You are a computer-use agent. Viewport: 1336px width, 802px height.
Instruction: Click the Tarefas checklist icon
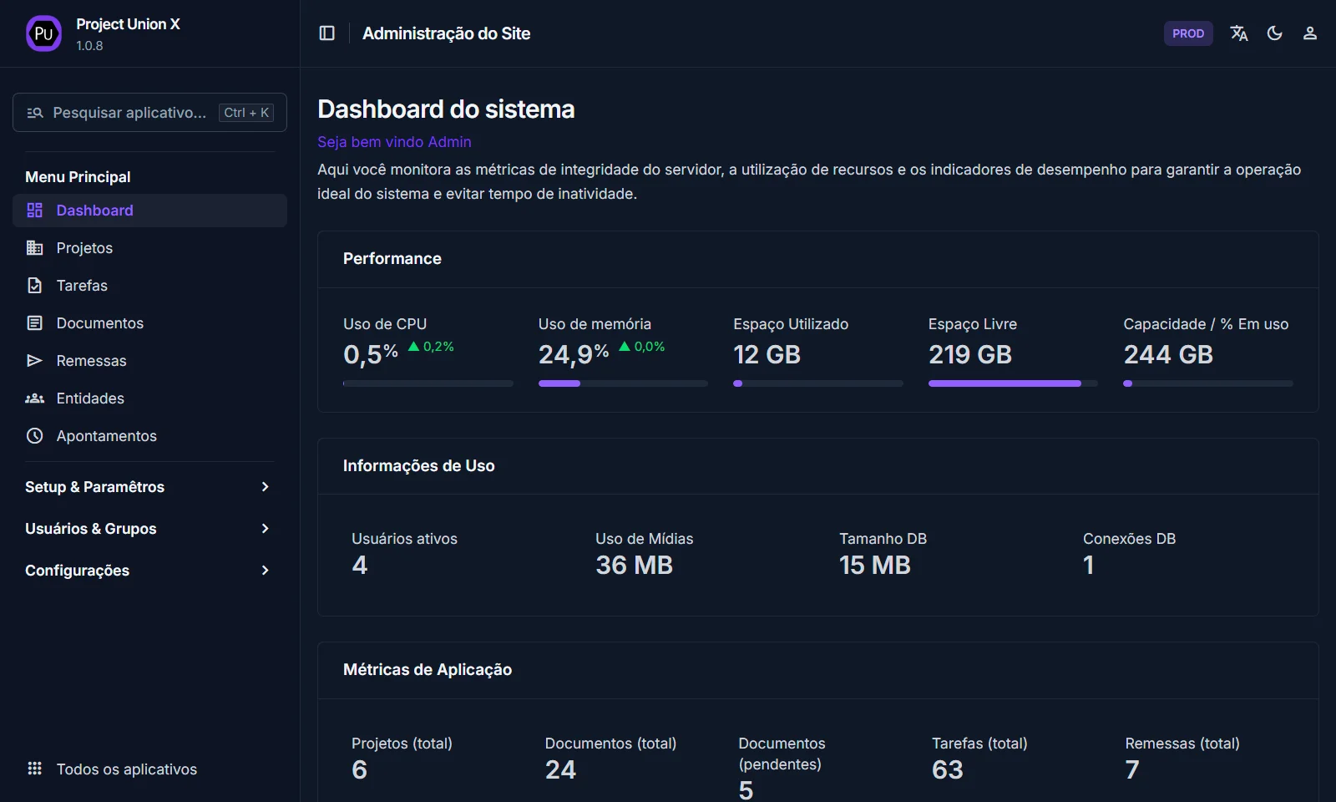click(34, 286)
